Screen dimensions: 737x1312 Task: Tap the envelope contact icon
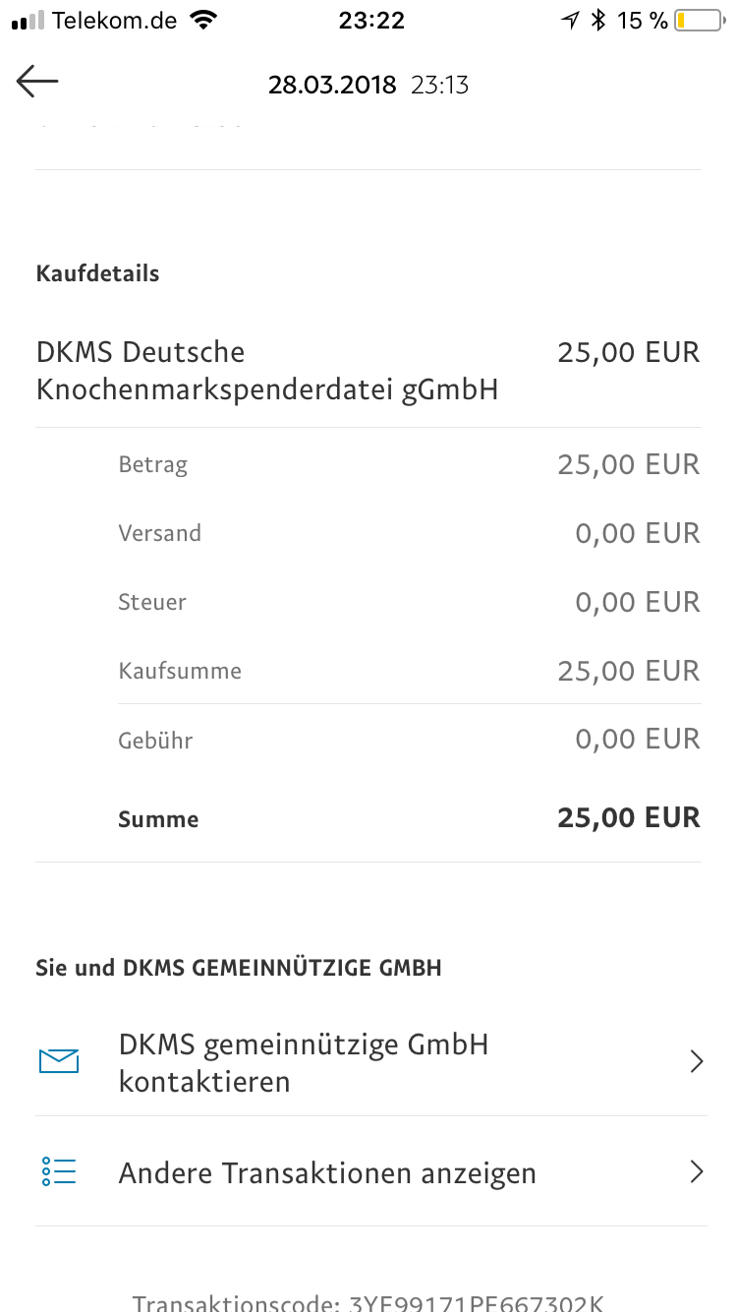click(59, 1061)
